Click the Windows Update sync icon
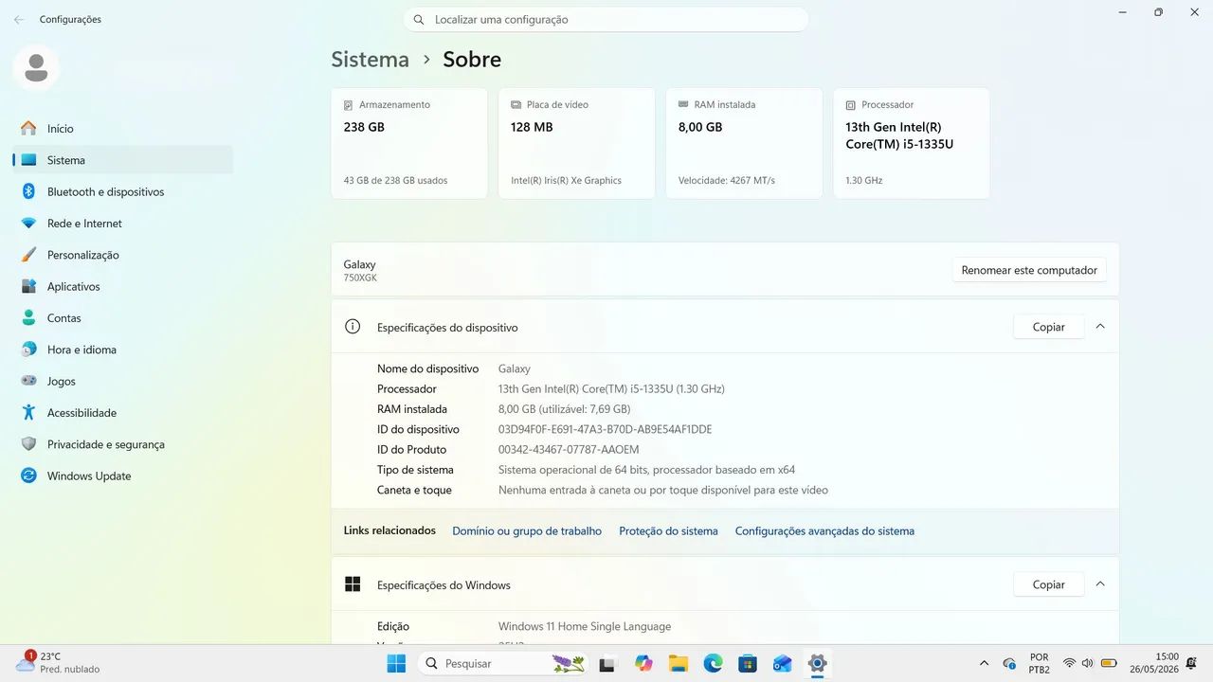 [x=28, y=476]
